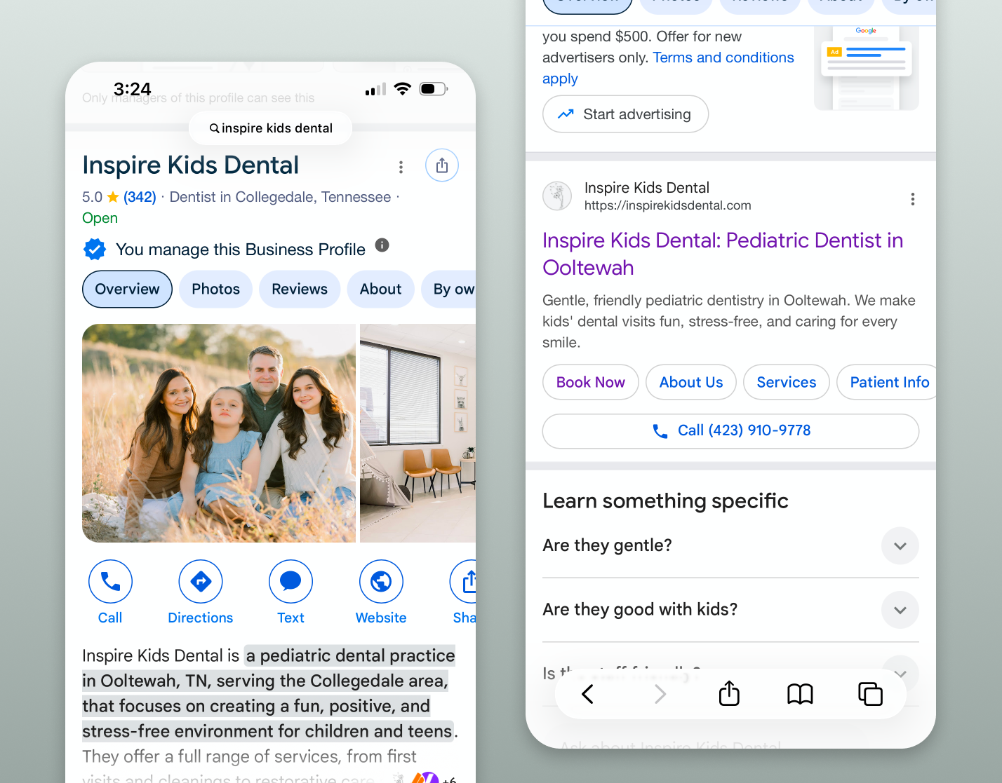
Task: Open the three-dot menu on the search result
Action: pyautogui.click(x=913, y=199)
